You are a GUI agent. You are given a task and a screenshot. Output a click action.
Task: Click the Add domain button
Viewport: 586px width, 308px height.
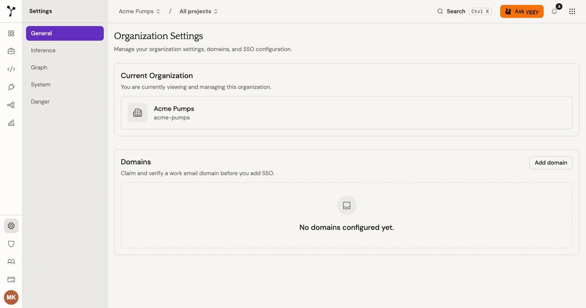551,163
